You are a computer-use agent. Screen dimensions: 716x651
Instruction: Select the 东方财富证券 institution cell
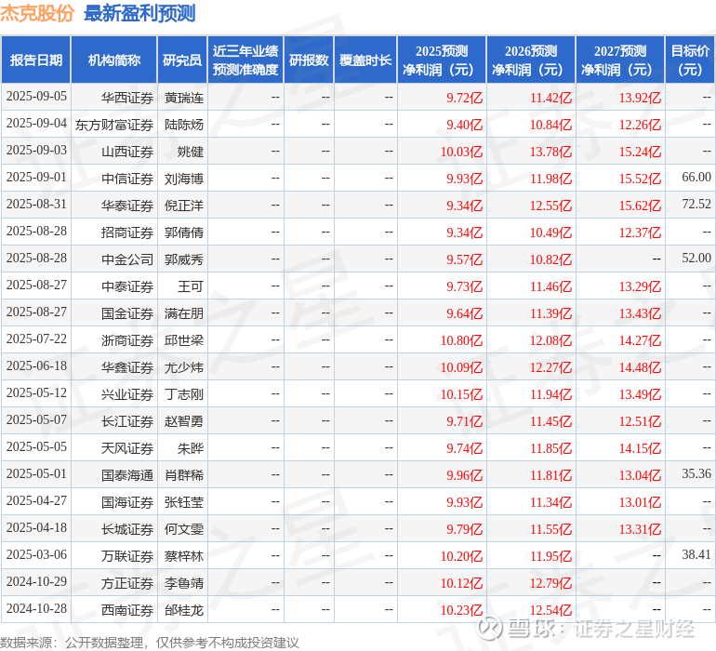pyautogui.click(x=114, y=125)
